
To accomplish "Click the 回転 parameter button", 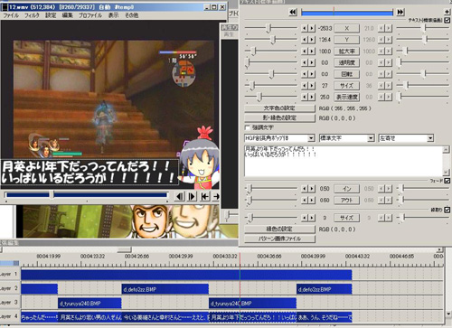I will [347, 74].
